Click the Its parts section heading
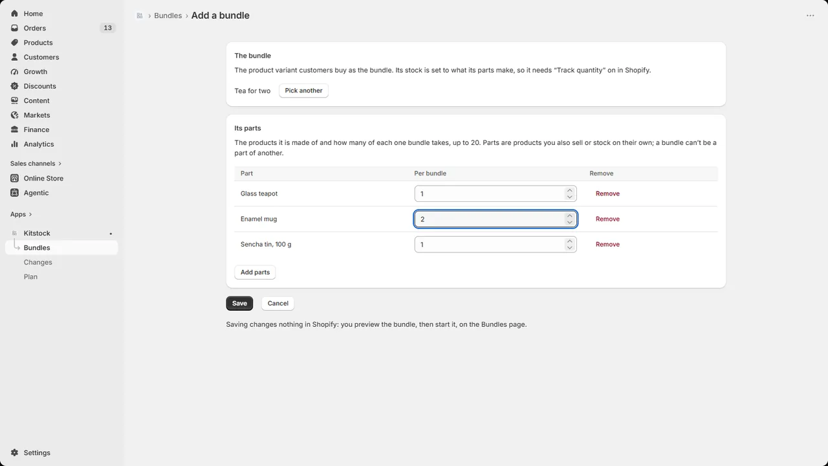 click(x=248, y=128)
